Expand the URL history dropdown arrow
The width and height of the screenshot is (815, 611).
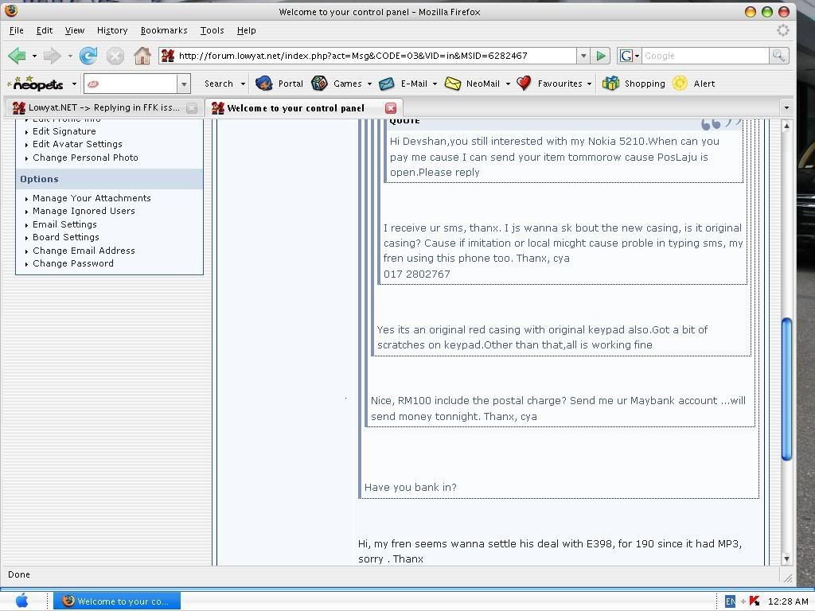pos(583,56)
